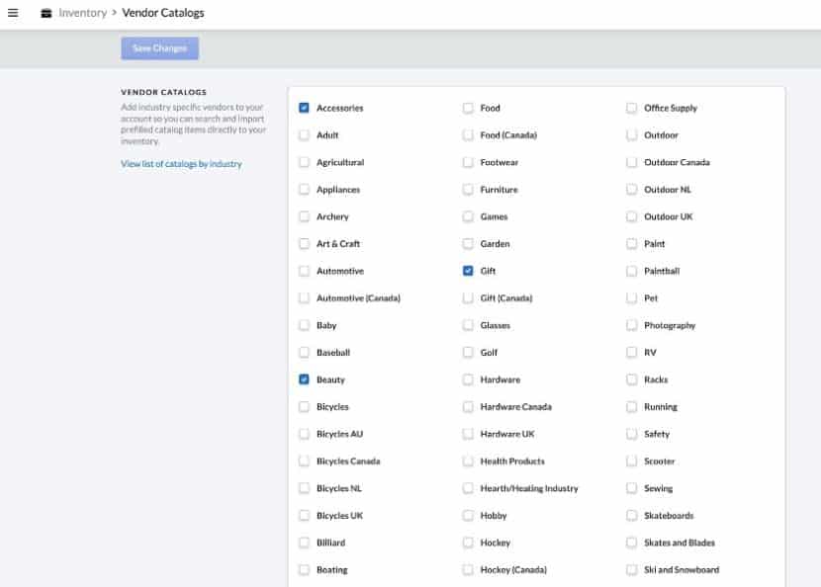Check the Pet catalog
This screenshot has width=821, height=587.
[631, 297]
